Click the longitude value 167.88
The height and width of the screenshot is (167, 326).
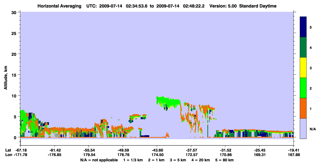pyautogui.click(x=293, y=155)
